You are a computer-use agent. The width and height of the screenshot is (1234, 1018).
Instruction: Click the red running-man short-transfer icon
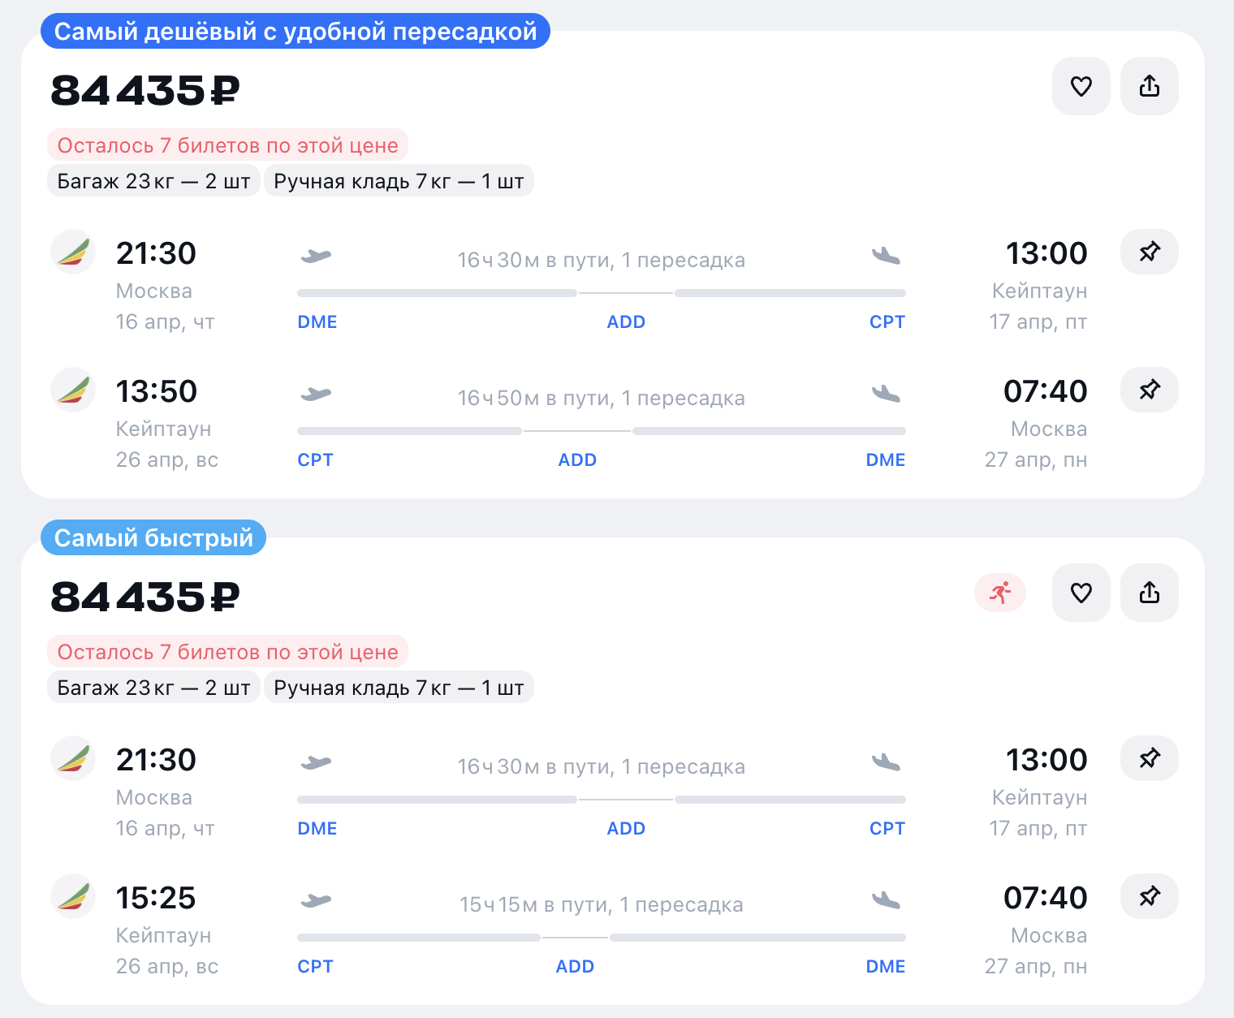(x=1000, y=593)
